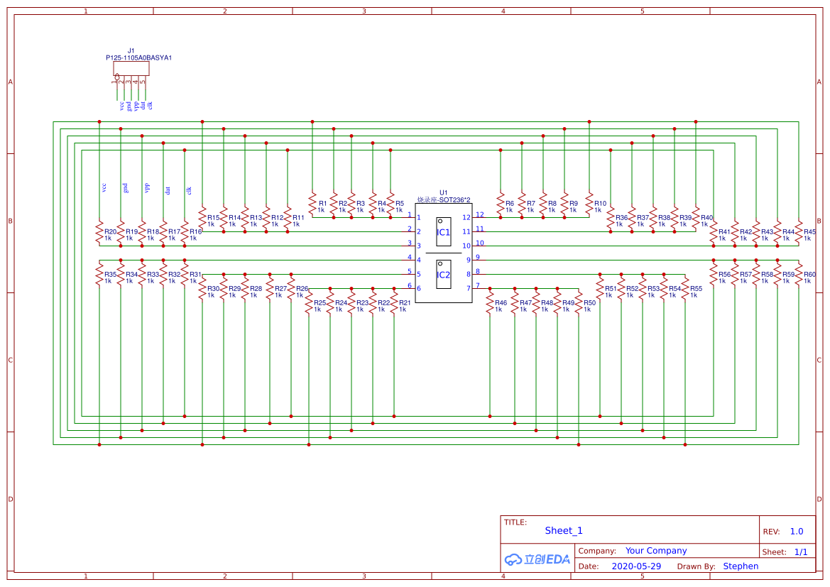Select the IC2 chip symbol inside U1
Viewport: 830px width, 587px height.
(x=444, y=274)
